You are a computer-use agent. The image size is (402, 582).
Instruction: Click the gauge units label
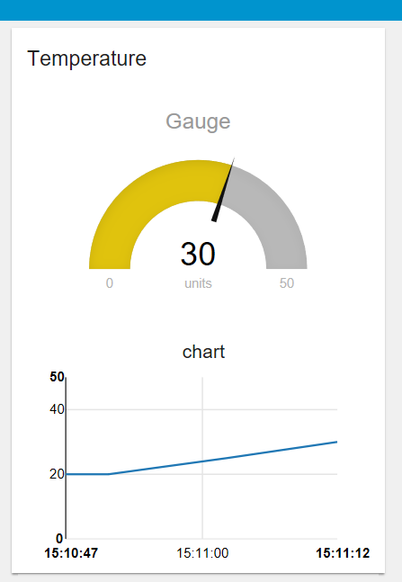pos(198,283)
